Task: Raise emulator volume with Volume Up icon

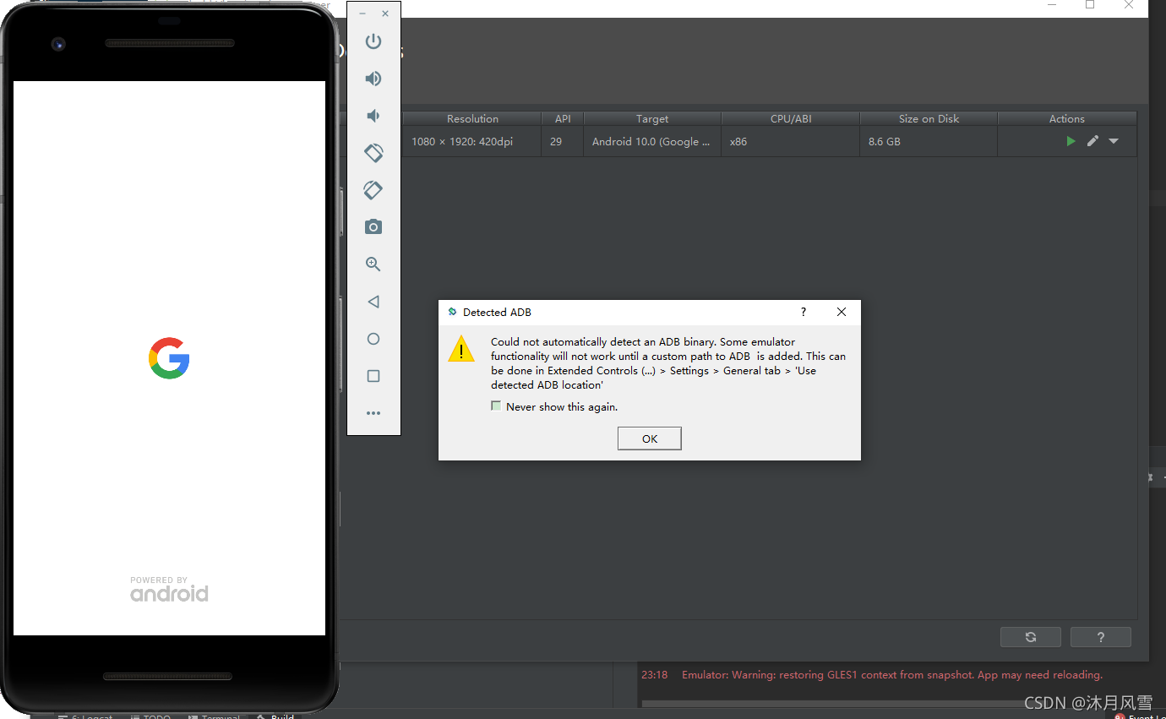Action: click(373, 79)
